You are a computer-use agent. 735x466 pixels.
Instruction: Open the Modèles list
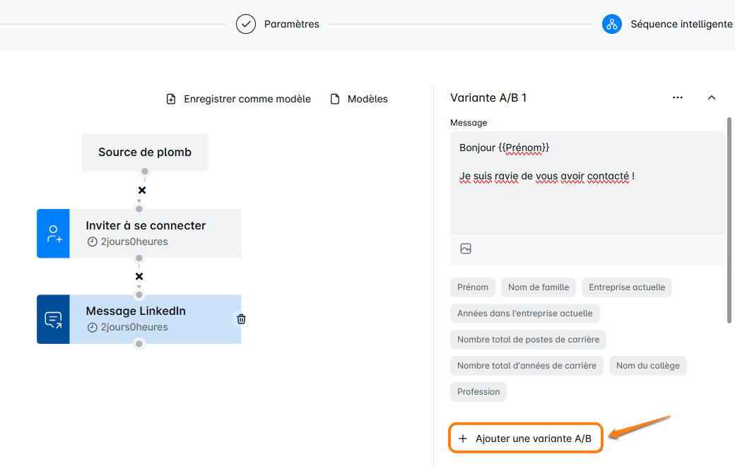(x=359, y=99)
